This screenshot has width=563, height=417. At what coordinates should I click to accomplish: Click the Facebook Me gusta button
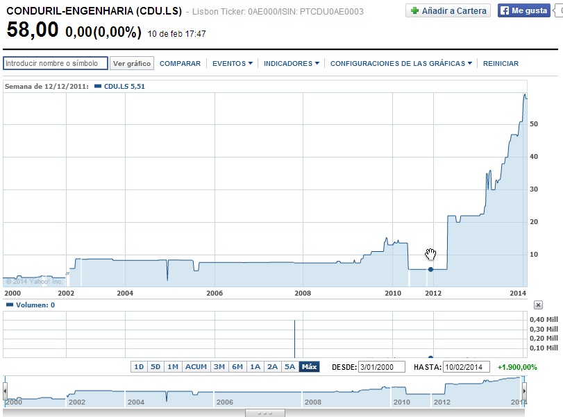click(524, 11)
